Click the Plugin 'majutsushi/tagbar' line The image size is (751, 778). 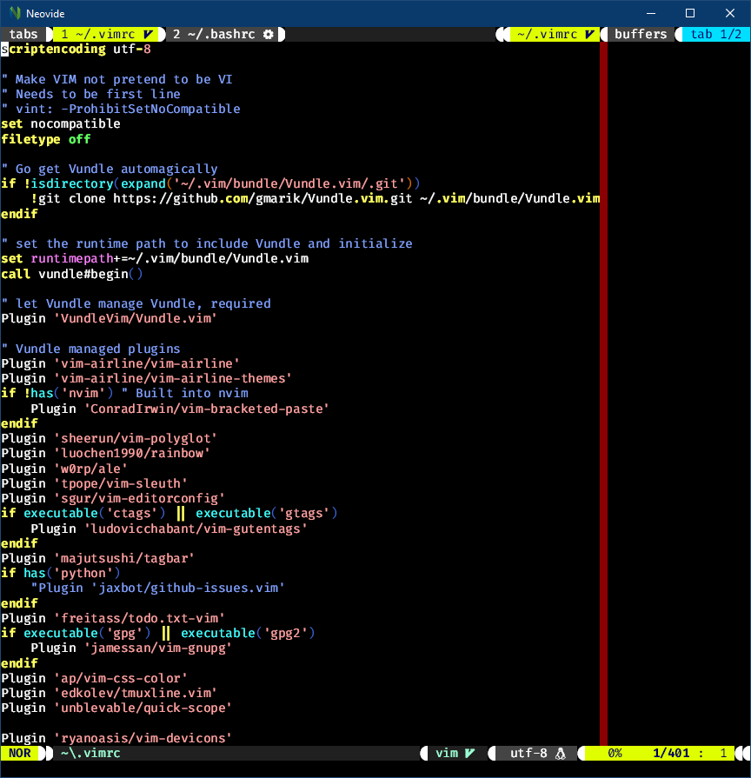tap(97, 559)
